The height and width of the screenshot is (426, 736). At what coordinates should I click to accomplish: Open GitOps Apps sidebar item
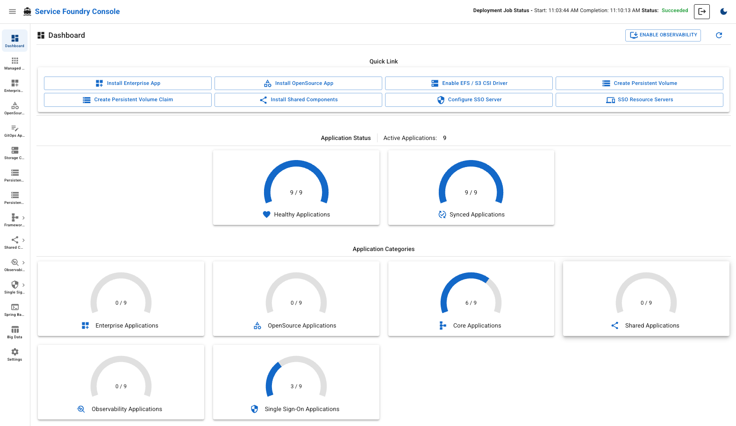coord(15,130)
